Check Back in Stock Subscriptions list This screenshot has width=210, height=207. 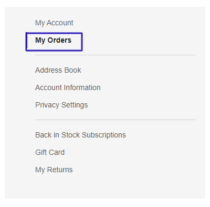[80, 135]
